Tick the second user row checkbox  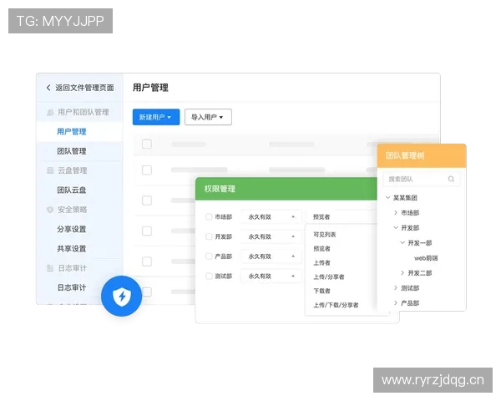(x=147, y=200)
